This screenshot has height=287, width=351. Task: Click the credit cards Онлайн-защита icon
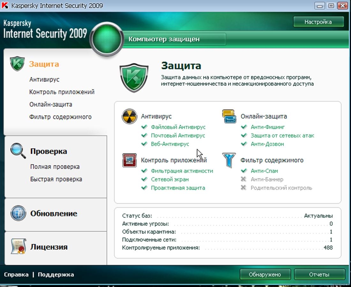[229, 116]
